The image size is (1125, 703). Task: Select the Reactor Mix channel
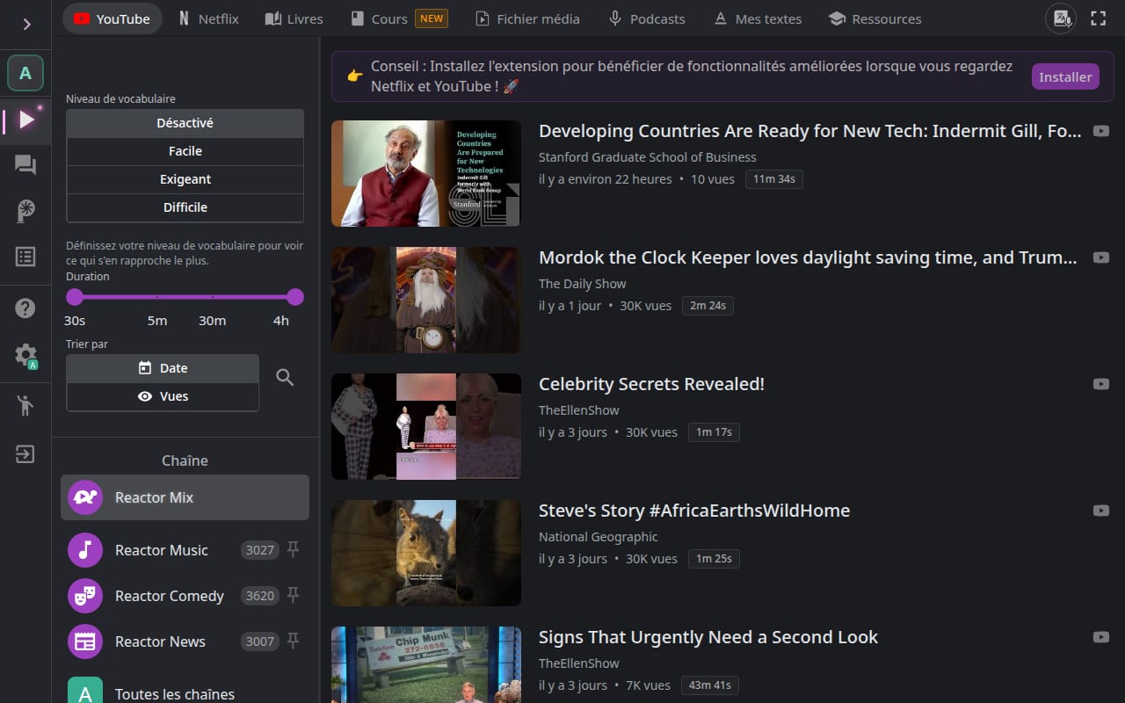click(185, 497)
